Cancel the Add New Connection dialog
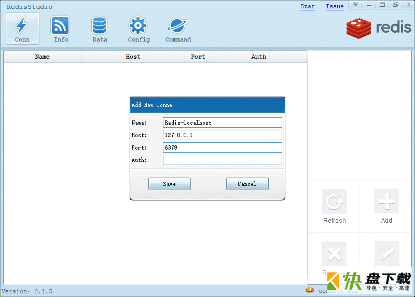 click(x=247, y=184)
